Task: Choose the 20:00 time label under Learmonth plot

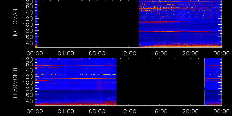Action: point(191,111)
